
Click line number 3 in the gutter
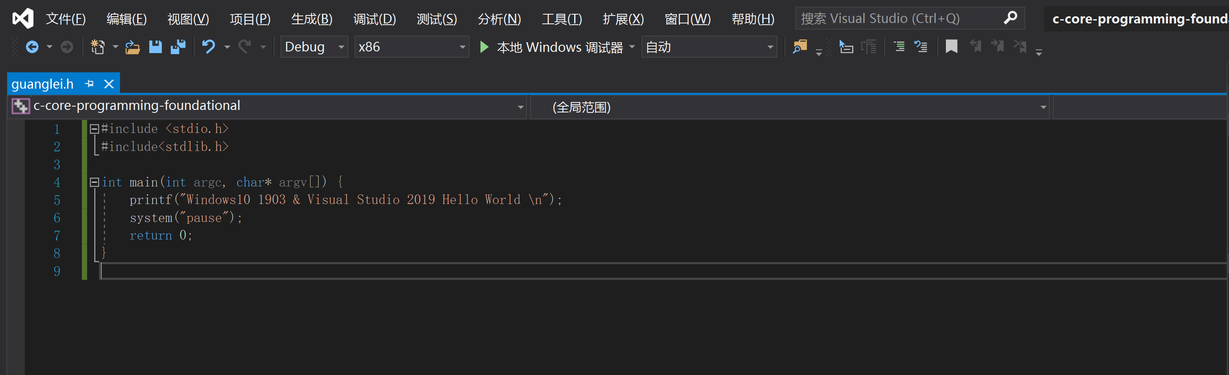57,165
